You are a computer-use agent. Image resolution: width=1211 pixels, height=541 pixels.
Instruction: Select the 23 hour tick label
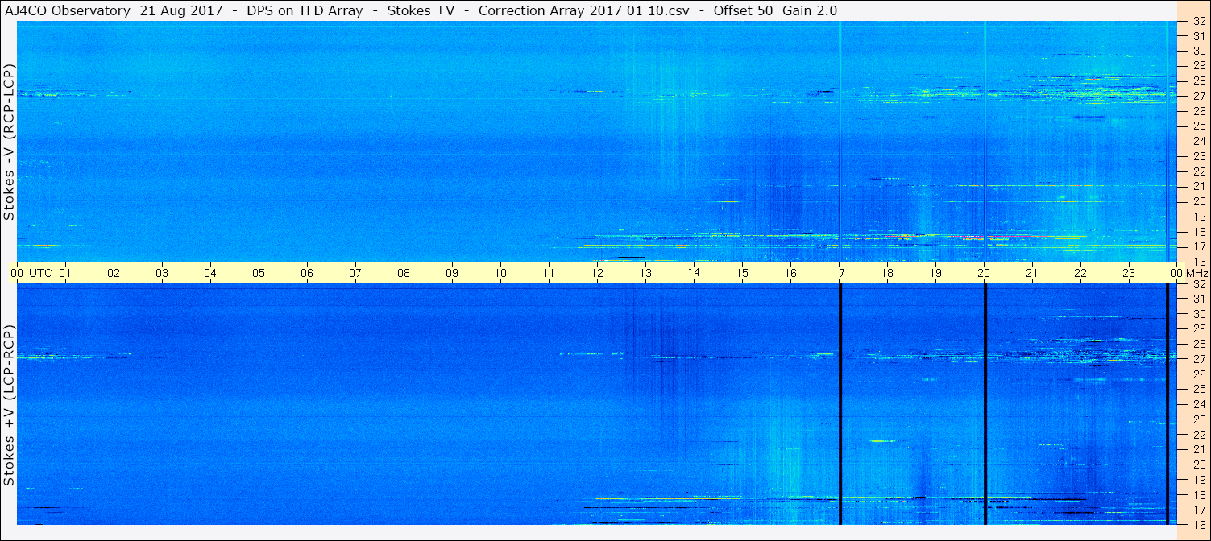(x=1129, y=274)
